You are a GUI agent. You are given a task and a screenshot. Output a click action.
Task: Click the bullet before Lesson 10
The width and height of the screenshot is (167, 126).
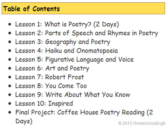[10, 104]
